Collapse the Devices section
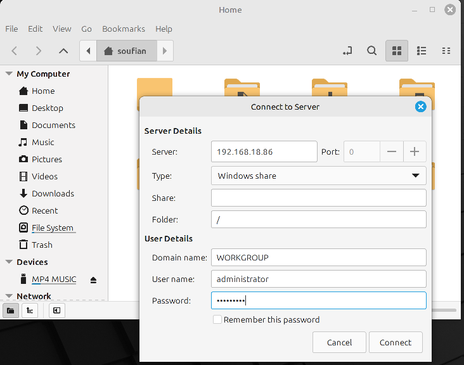 9,262
